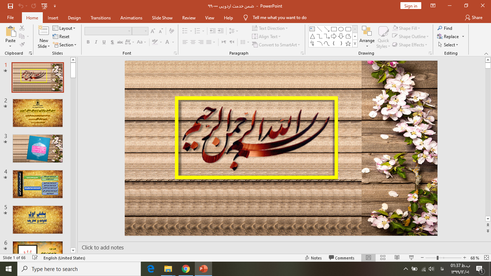Expand the Select dropdown in Editing
This screenshot has height=276, width=491.
tap(448, 45)
